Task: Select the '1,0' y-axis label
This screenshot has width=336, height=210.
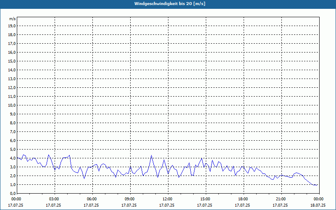Action: 13,184
